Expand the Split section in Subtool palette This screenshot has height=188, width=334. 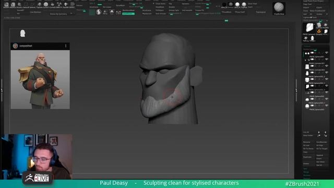pyautogui.click(x=305, y=169)
